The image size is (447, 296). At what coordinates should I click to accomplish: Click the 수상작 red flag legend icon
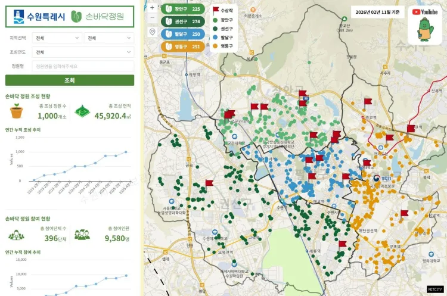tap(215, 10)
